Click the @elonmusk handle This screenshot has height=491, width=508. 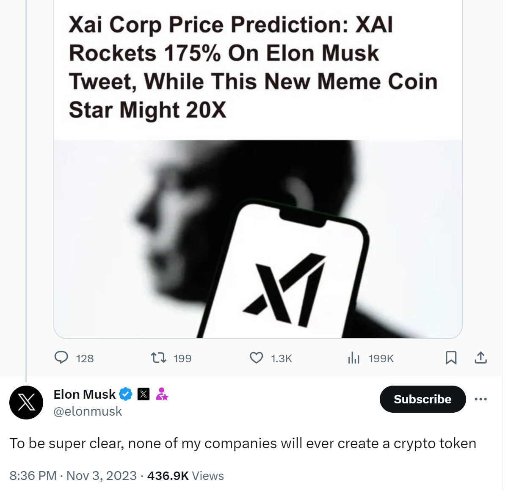click(x=88, y=411)
